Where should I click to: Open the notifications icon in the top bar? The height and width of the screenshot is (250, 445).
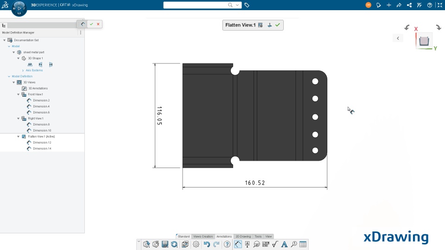pyautogui.click(x=379, y=5)
